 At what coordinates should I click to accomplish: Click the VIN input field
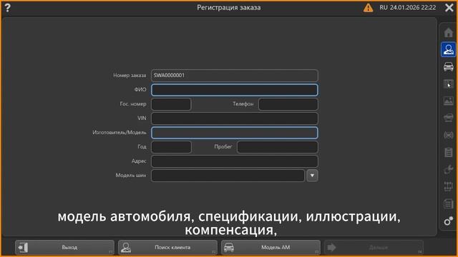(x=235, y=119)
